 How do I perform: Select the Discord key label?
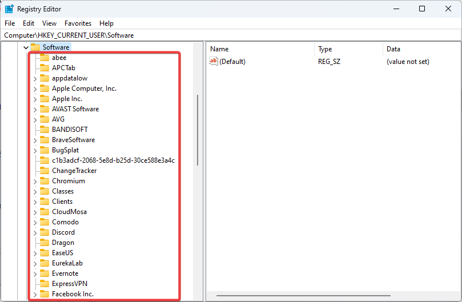click(63, 232)
